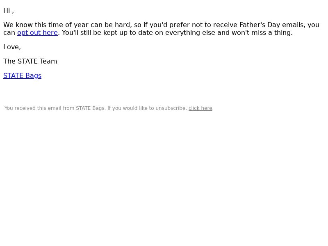Viewport: 328px width, 246px height.
Task: Click the "opt out here" link
Action: (37, 33)
